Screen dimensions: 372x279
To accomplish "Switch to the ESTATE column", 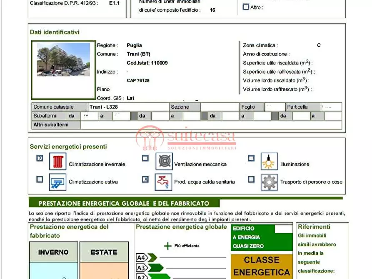I will 104,252.
